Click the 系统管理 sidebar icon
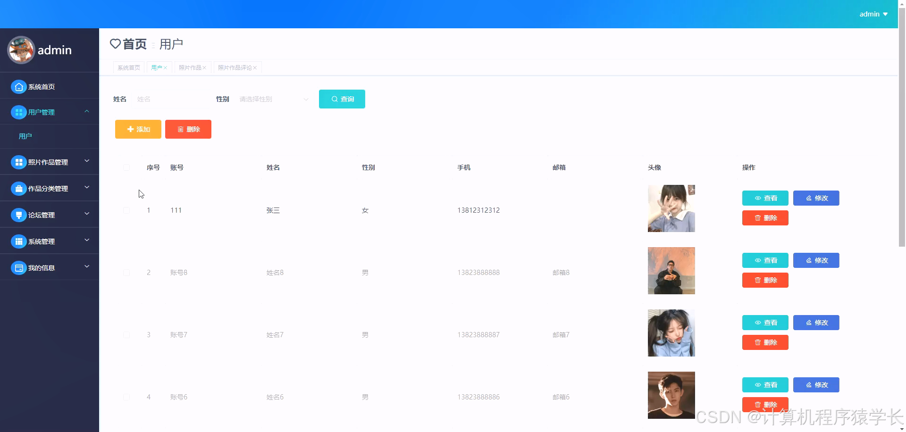 (x=19, y=241)
